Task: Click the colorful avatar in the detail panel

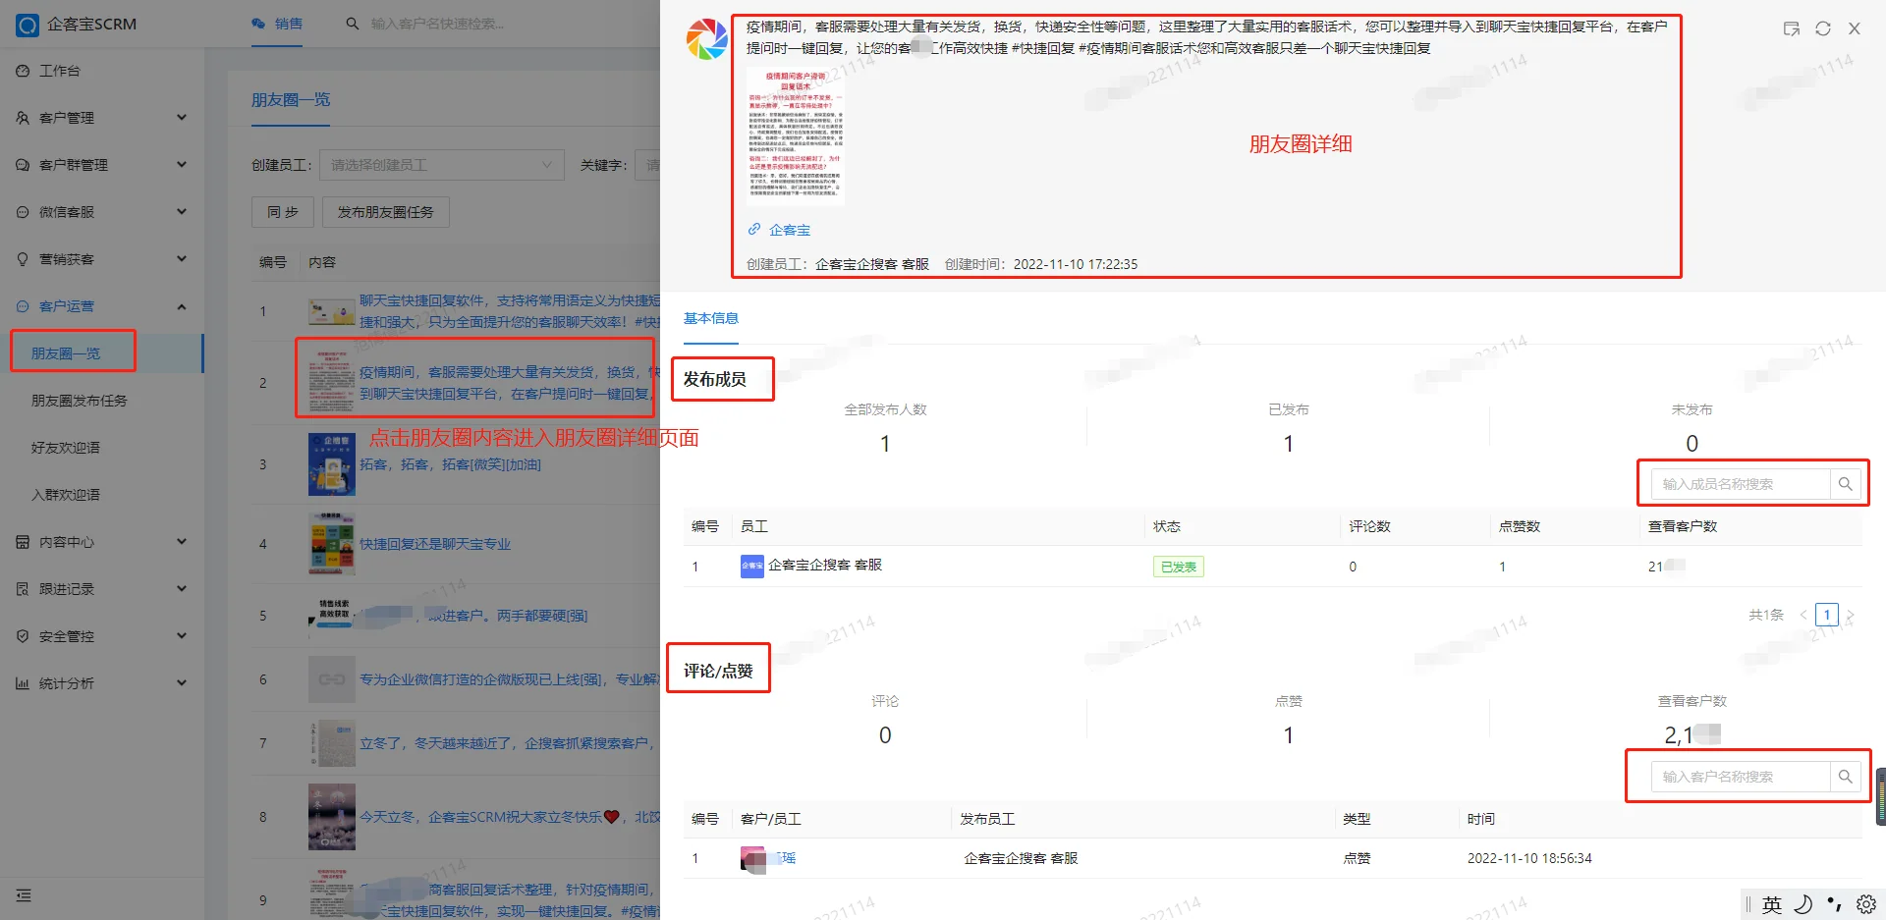Action: tap(706, 38)
